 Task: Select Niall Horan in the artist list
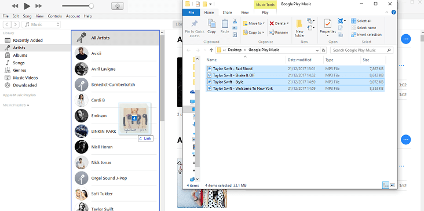116,147
